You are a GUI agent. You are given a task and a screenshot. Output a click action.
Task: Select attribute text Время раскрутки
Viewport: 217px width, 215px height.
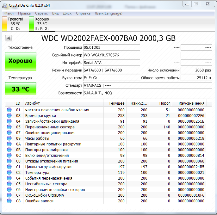click(x=40, y=115)
